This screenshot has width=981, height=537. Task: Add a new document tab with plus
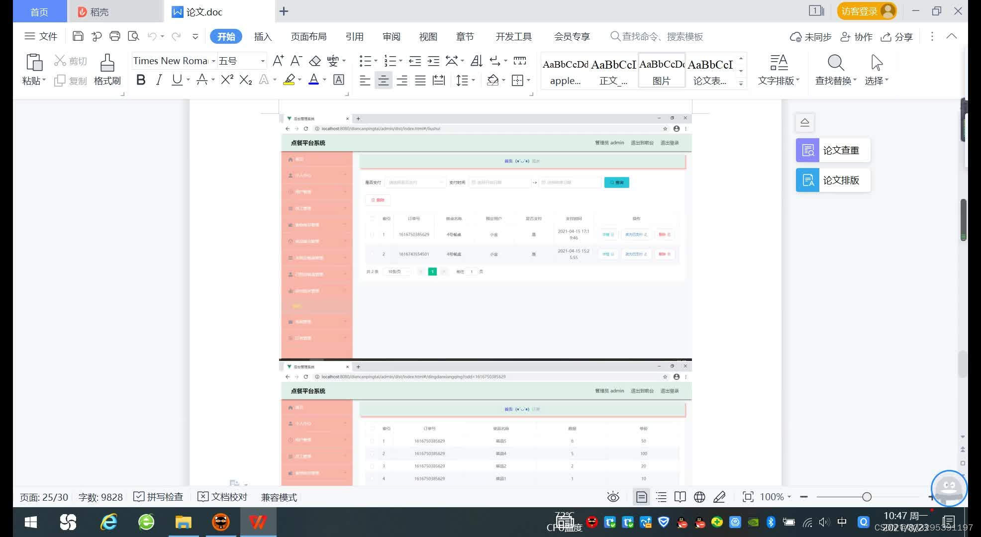(284, 11)
